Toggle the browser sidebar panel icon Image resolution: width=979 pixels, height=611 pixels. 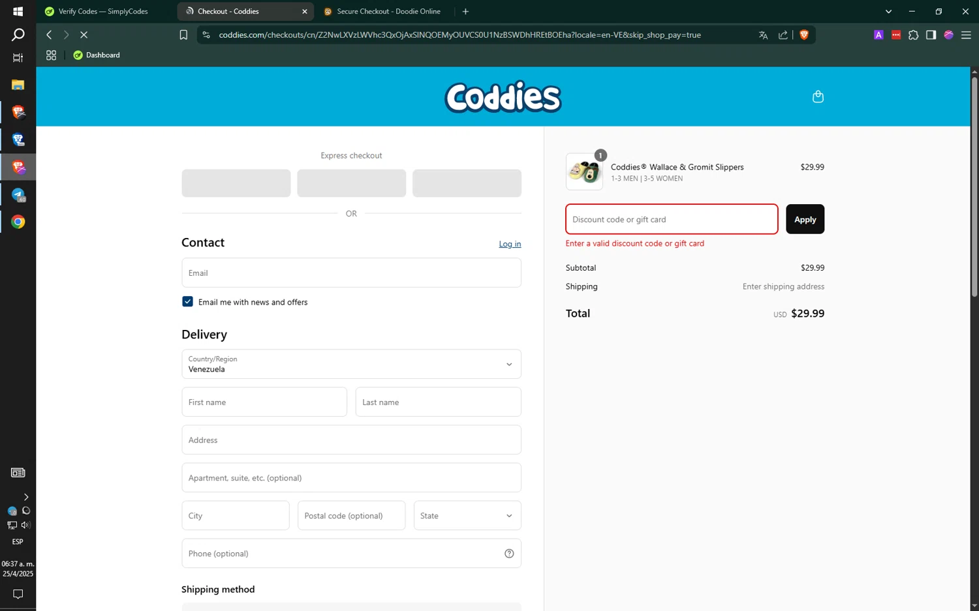931,35
